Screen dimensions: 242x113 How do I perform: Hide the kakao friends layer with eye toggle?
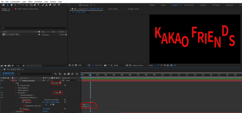click(2, 80)
